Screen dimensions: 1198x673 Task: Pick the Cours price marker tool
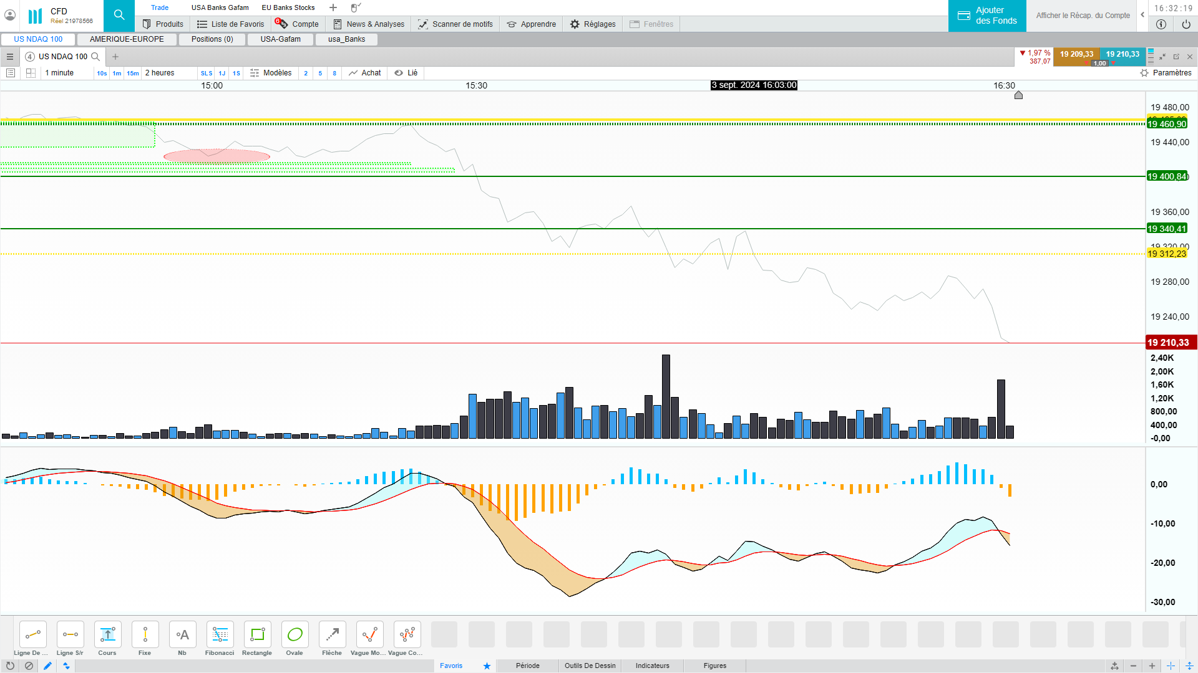[x=107, y=635]
